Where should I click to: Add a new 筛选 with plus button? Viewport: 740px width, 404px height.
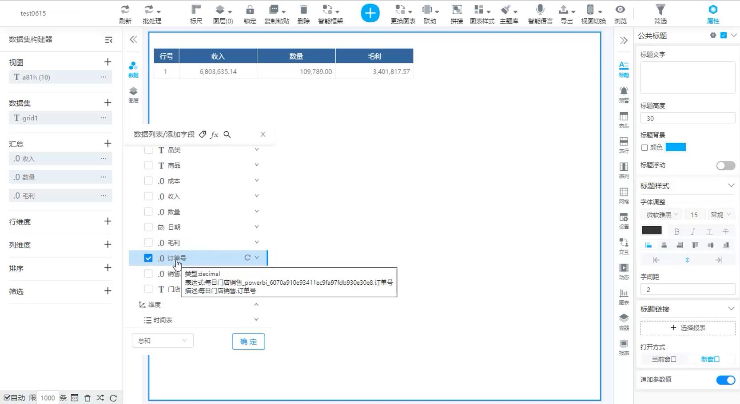pyautogui.click(x=107, y=291)
